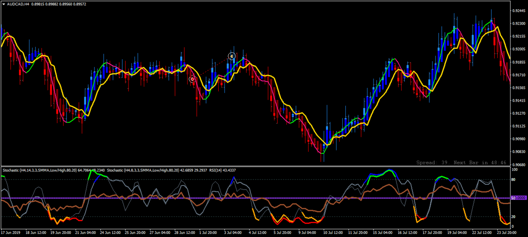Open the chart menu arrow beside AUDCAD,H4
The width and height of the screenshot is (528, 237).
tap(4, 4)
